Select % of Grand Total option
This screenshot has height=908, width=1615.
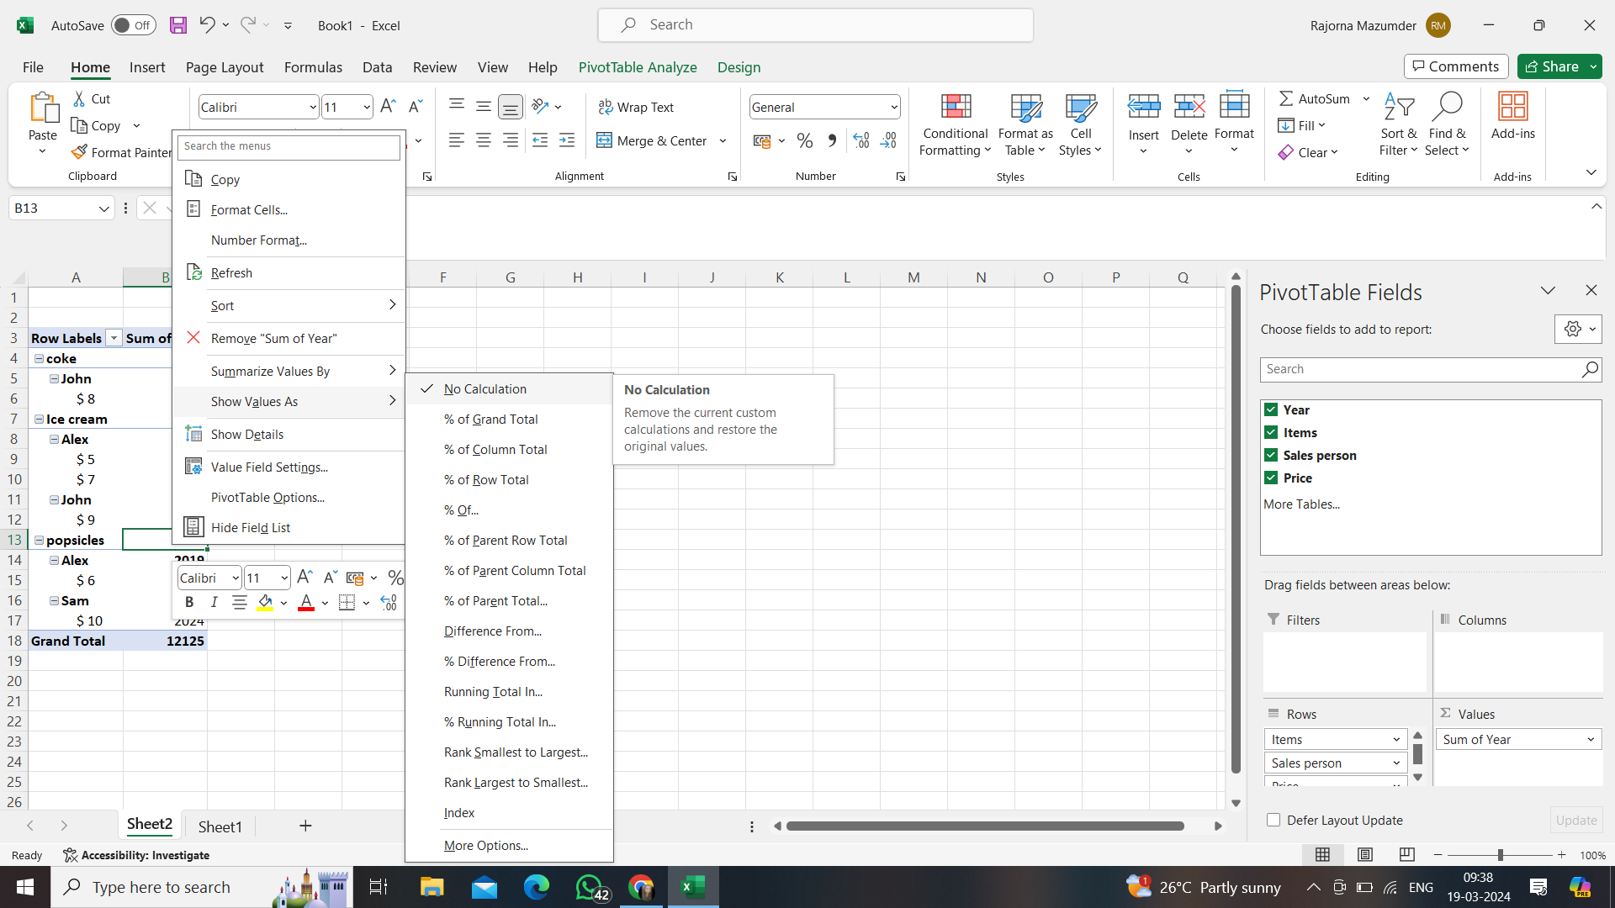click(491, 420)
